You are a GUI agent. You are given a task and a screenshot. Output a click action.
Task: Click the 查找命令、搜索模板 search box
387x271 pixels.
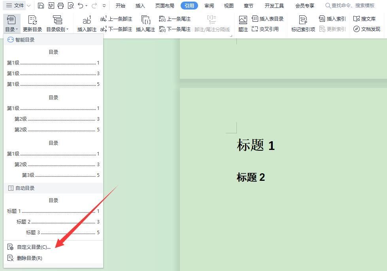click(x=350, y=6)
